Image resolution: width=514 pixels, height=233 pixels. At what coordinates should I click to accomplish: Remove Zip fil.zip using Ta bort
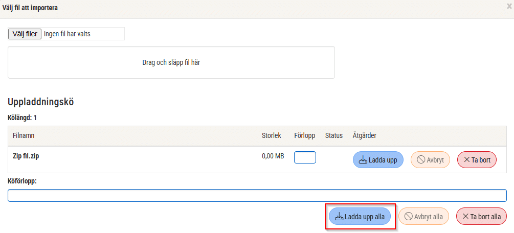477,160
